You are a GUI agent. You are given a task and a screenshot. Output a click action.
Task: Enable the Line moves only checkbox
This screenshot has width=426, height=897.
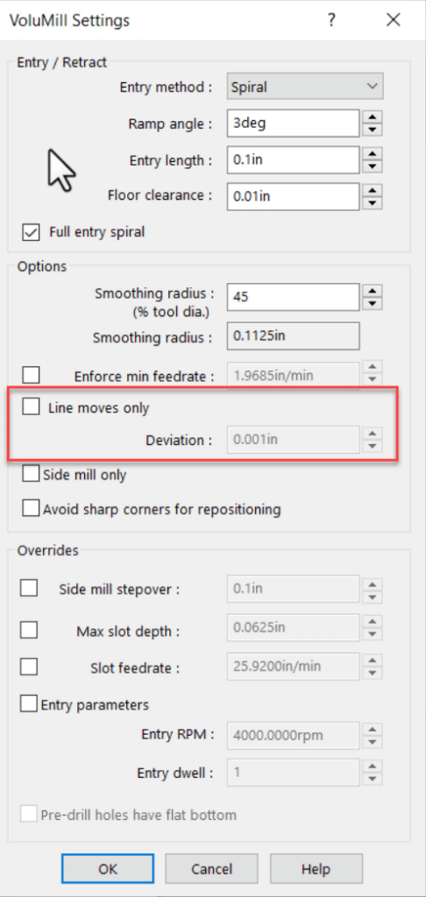(31, 407)
